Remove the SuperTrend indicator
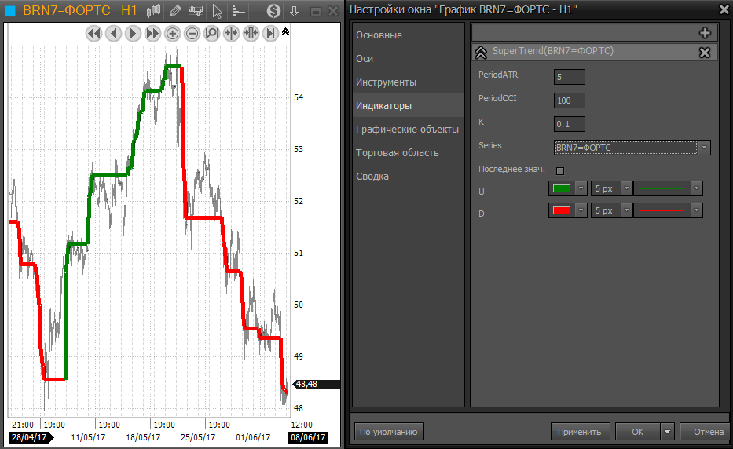Image resolution: width=733 pixels, height=449 pixels. click(704, 53)
